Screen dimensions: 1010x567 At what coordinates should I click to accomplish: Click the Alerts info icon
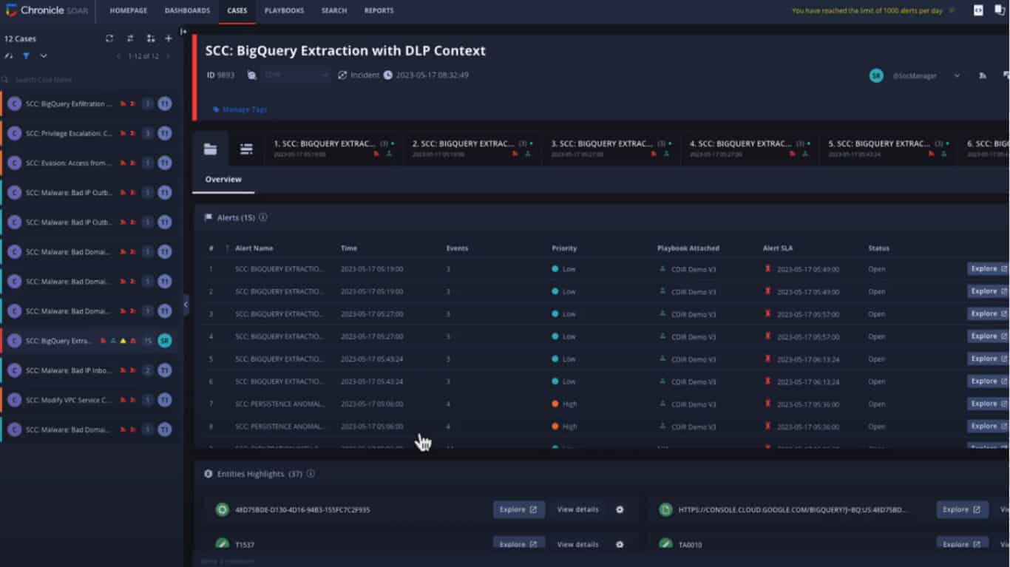[263, 218]
